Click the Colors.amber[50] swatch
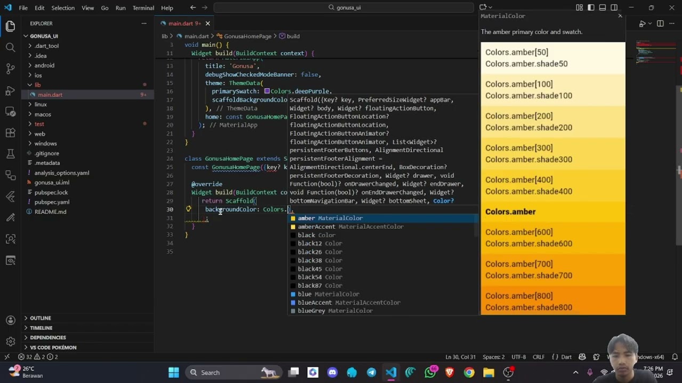The height and width of the screenshot is (383, 682). [553, 58]
